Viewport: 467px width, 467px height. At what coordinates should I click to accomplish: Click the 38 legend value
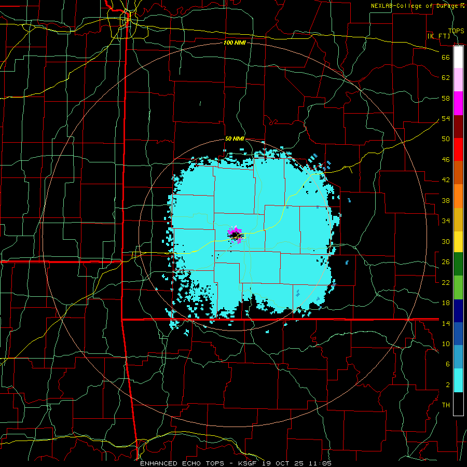coord(446,200)
